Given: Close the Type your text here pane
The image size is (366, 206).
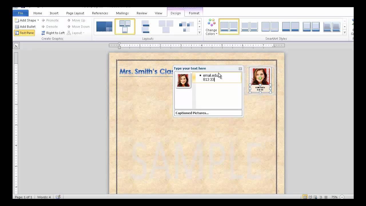Looking at the screenshot, I should click(x=240, y=69).
